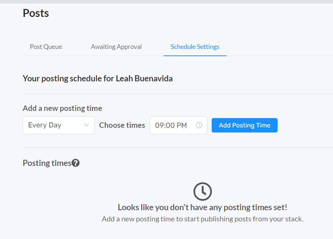This screenshot has width=333, height=239.
Task: Select the Schedule Settings tab
Action: click(195, 47)
